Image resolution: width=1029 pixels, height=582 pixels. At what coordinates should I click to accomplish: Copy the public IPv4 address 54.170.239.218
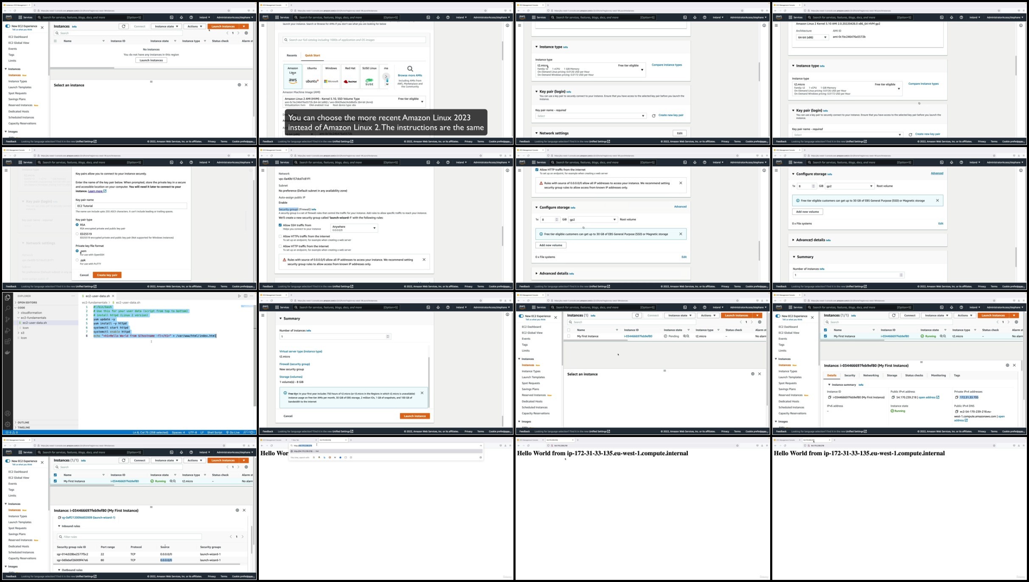point(893,398)
